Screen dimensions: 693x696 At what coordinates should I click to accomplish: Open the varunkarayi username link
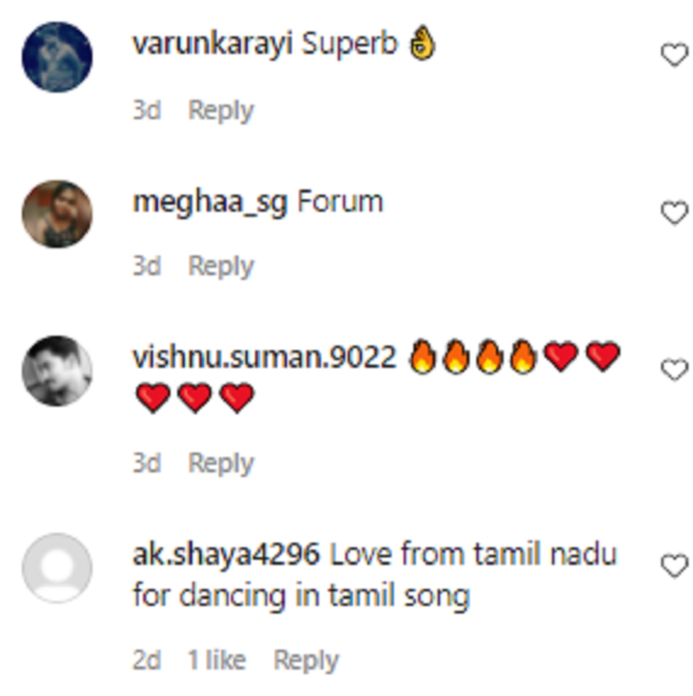(213, 45)
